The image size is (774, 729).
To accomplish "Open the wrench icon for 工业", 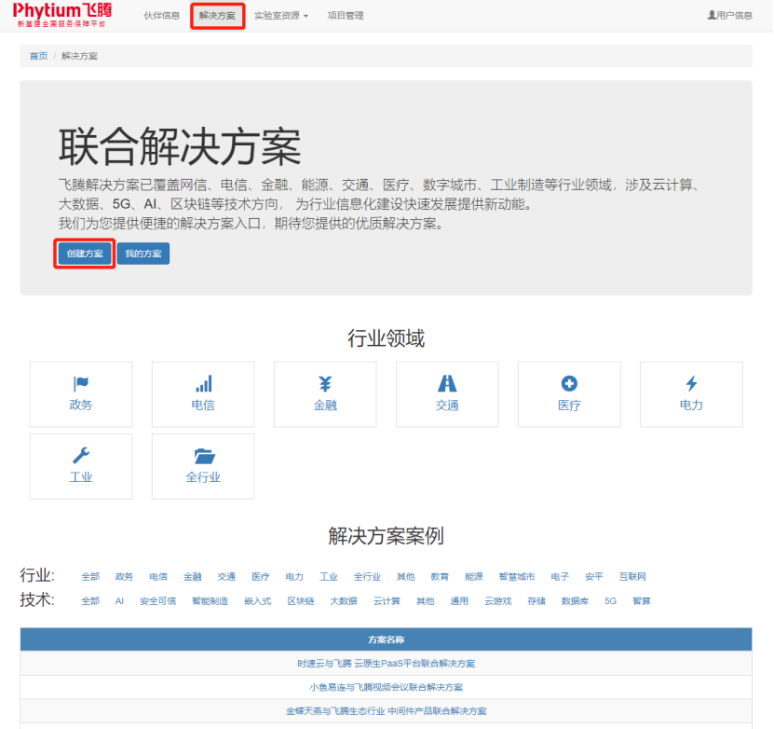I will coord(81,455).
